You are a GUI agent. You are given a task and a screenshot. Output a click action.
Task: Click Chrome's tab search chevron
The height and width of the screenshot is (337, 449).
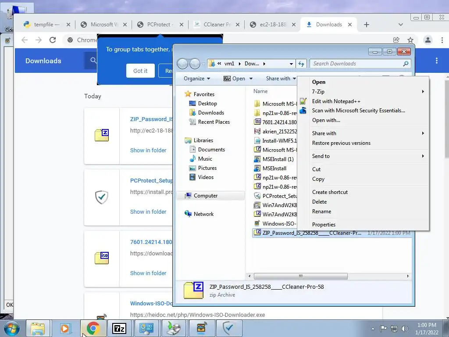click(401, 25)
